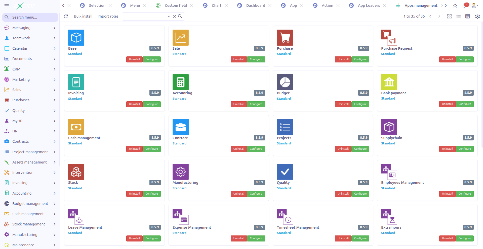
Task: Click the Purchase shopping cart icon
Action: (285, 38)
